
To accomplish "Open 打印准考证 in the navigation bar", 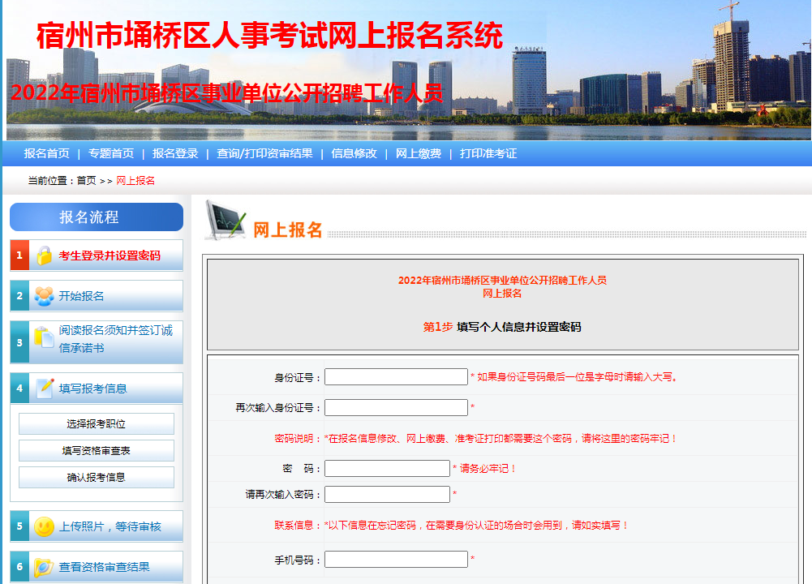I will 488,154.
